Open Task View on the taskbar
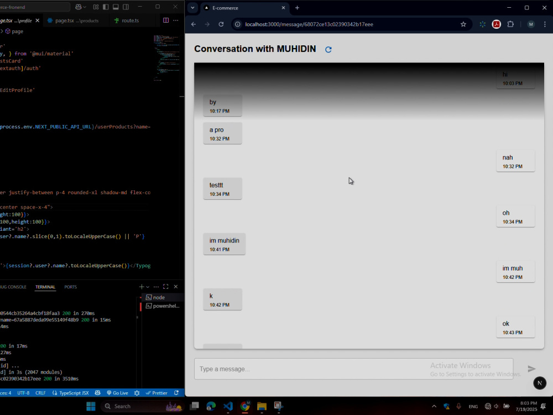 click(x=194, y=406)
